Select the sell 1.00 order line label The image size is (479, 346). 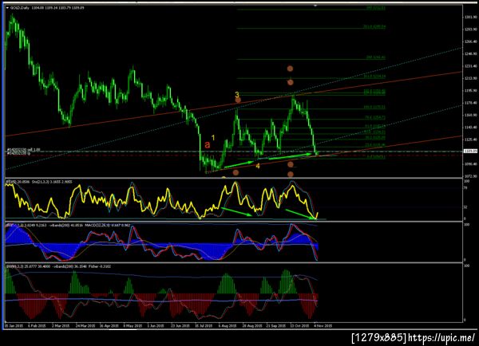[23, 150]
